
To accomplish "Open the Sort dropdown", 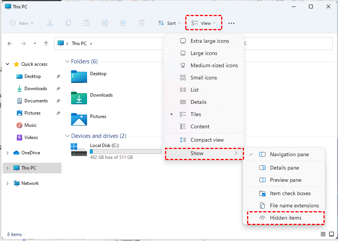I will [x=170, y=23].
